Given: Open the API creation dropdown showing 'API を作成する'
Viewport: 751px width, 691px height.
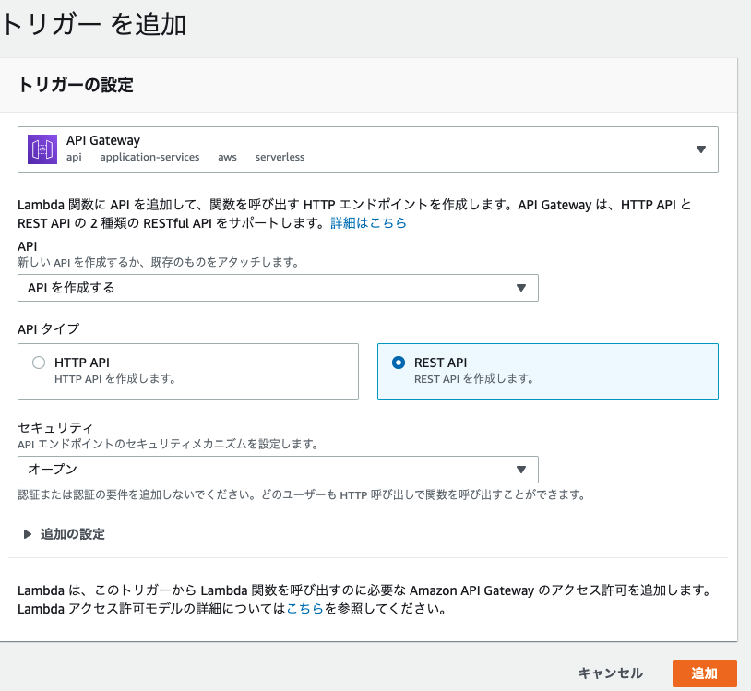Looking at the screenshot, I should [277, 288].
